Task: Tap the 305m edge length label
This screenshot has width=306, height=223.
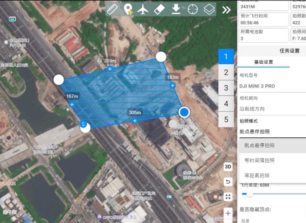Action: click(135, 112)
